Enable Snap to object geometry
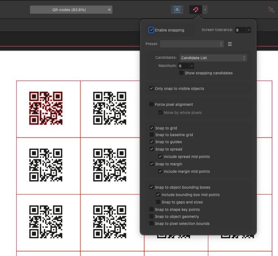278x256 pixels. pos(151,216)
